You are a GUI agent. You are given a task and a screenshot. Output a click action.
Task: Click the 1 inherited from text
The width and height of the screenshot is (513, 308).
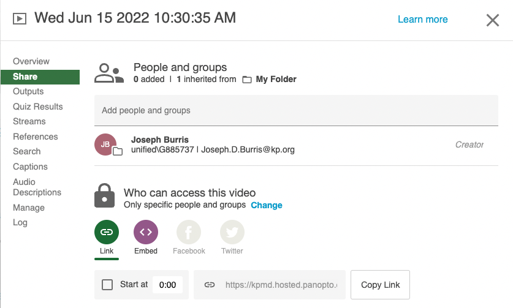click(207, 80)
